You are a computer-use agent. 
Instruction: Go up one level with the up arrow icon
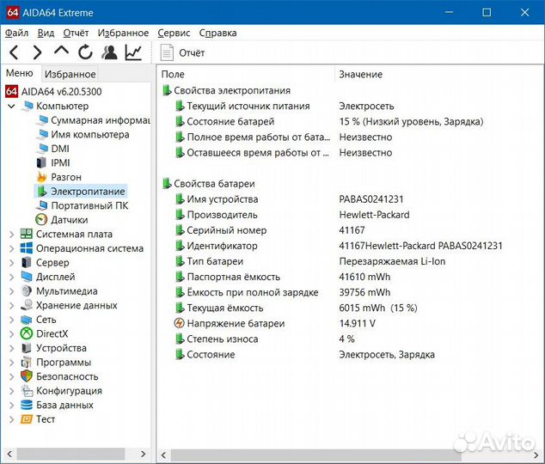[61, 51]
